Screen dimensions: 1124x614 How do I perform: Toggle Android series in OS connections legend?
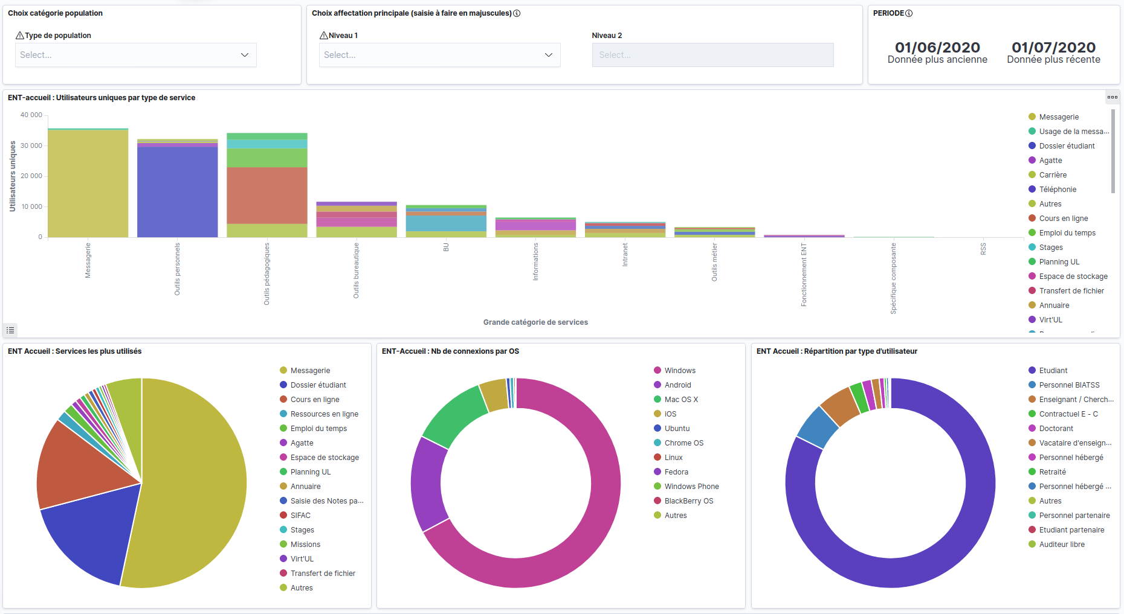(x=677, y=385)
